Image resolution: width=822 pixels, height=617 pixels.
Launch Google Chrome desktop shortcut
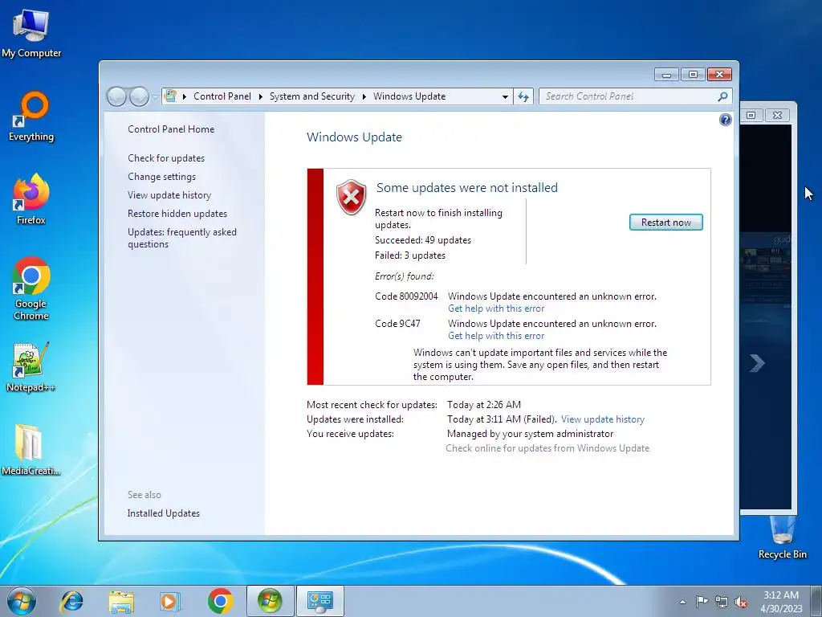click(31, 288)
